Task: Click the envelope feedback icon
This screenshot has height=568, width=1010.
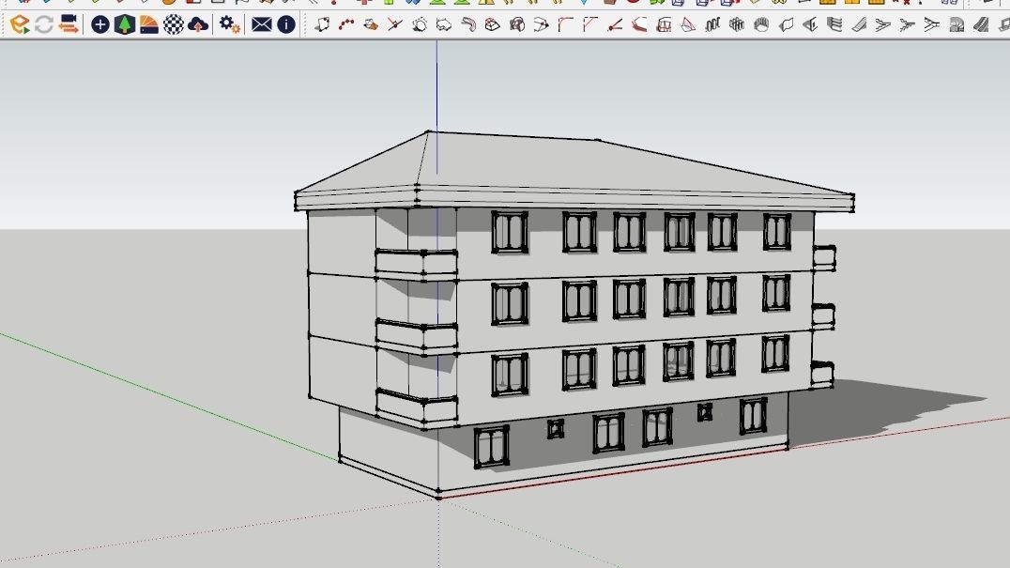Action: pos(262,24)
